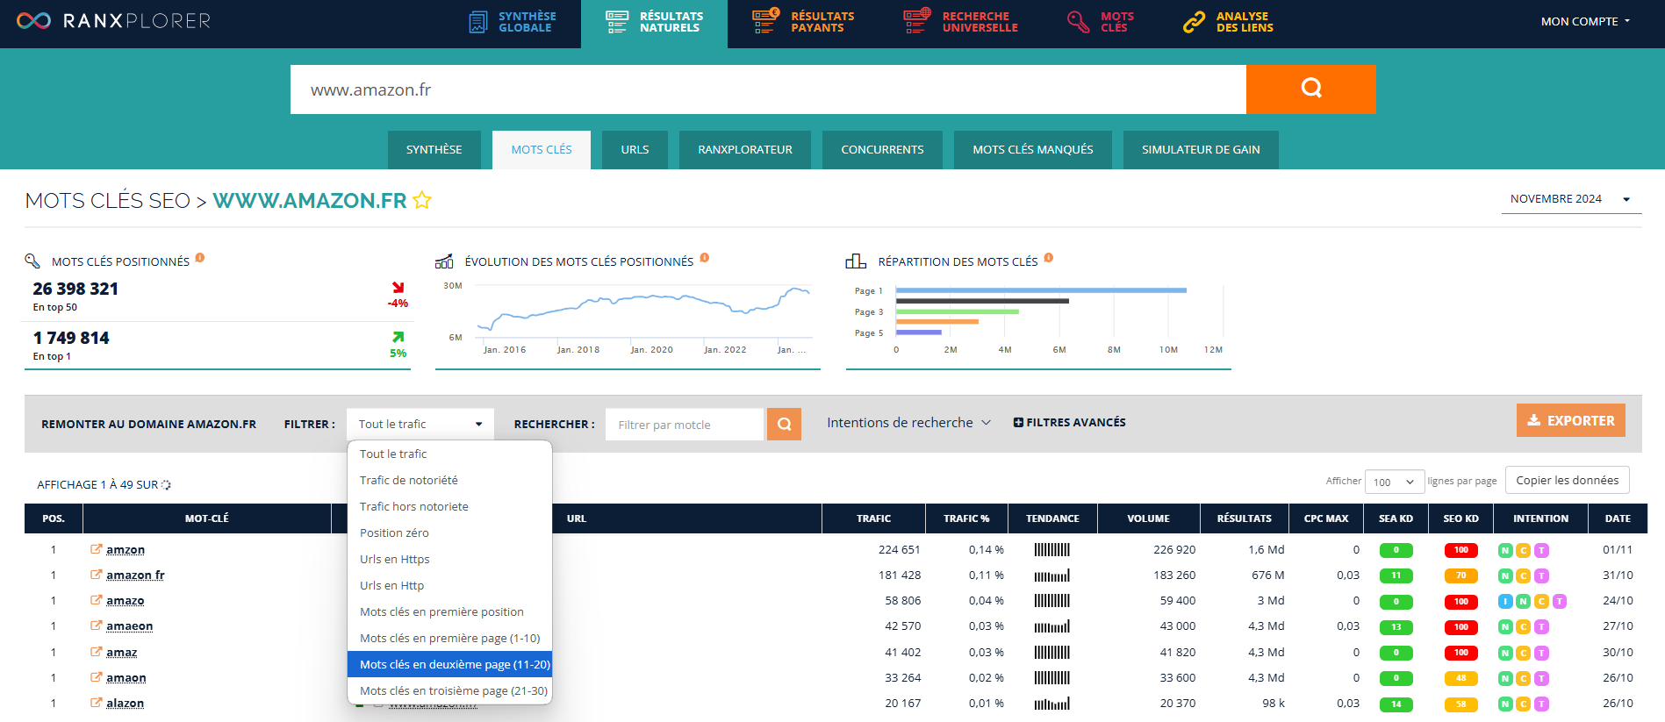Open the lines per page 100 dropdown
1665x722 pixels.
[1394, 482]
